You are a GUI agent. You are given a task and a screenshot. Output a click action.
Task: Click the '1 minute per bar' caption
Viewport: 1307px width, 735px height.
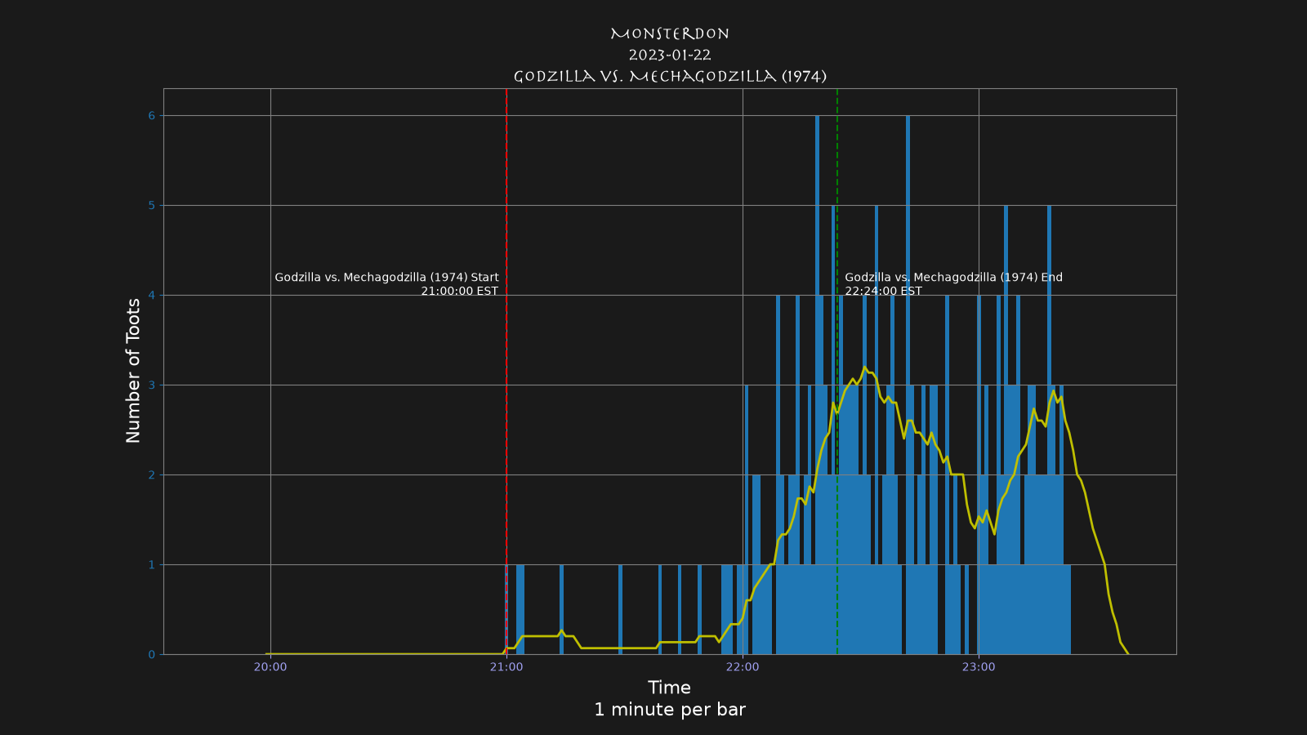[x=670, y=710]
